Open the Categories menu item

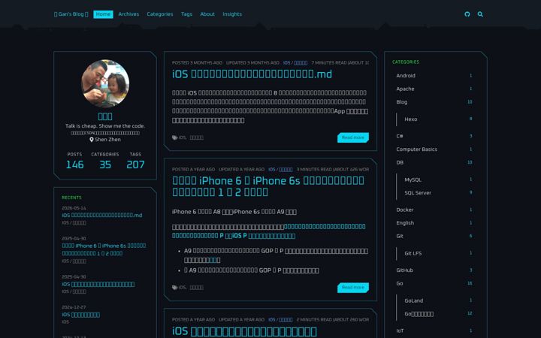point(160,14)
